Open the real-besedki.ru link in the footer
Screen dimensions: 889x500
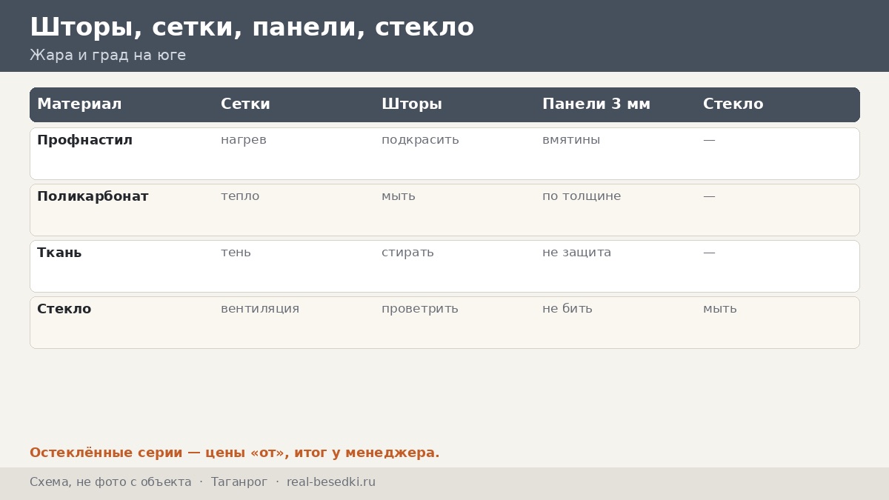pyautogui.click(x=331, y=482)
